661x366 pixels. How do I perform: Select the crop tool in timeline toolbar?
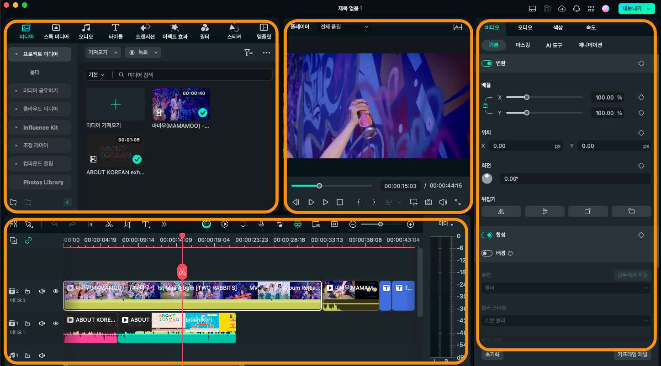[x=127, y=224]
